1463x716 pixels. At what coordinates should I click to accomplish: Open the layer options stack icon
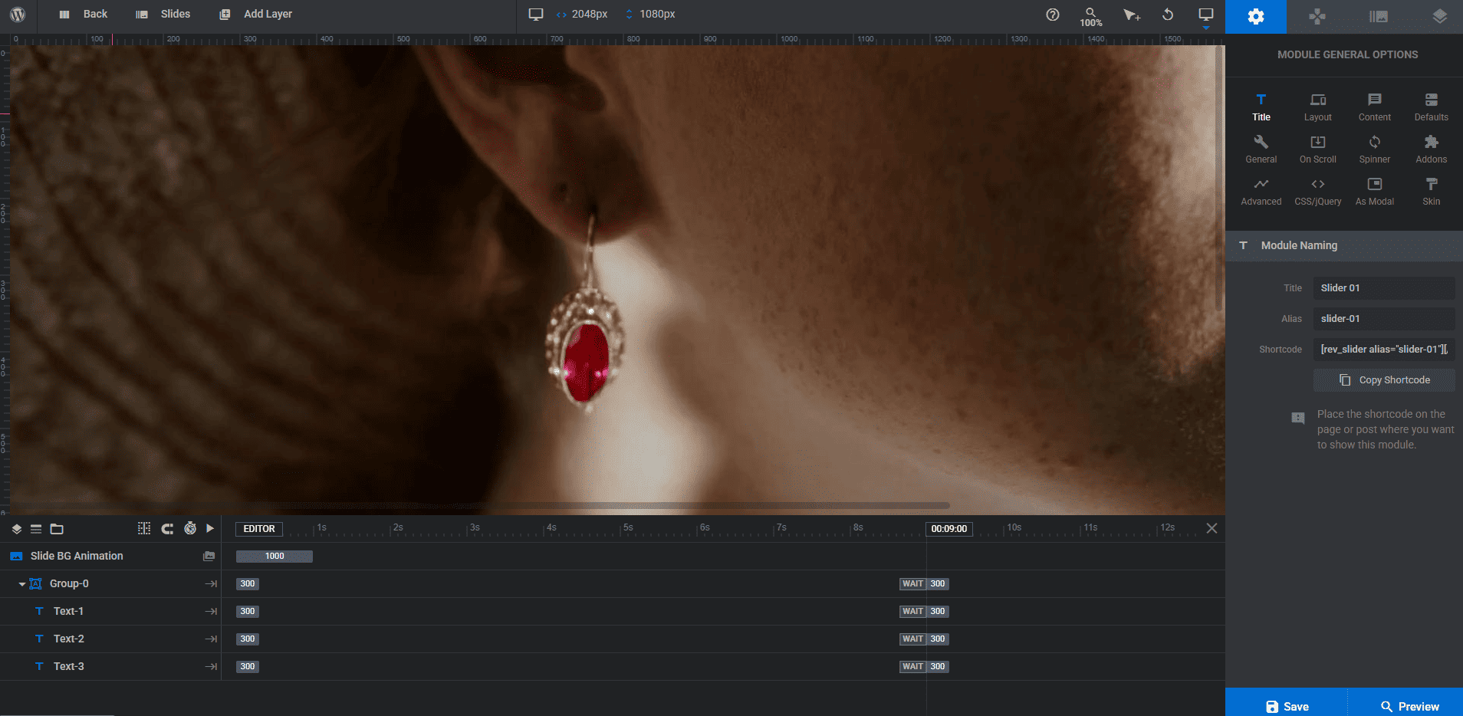(x=1439, y=16)
